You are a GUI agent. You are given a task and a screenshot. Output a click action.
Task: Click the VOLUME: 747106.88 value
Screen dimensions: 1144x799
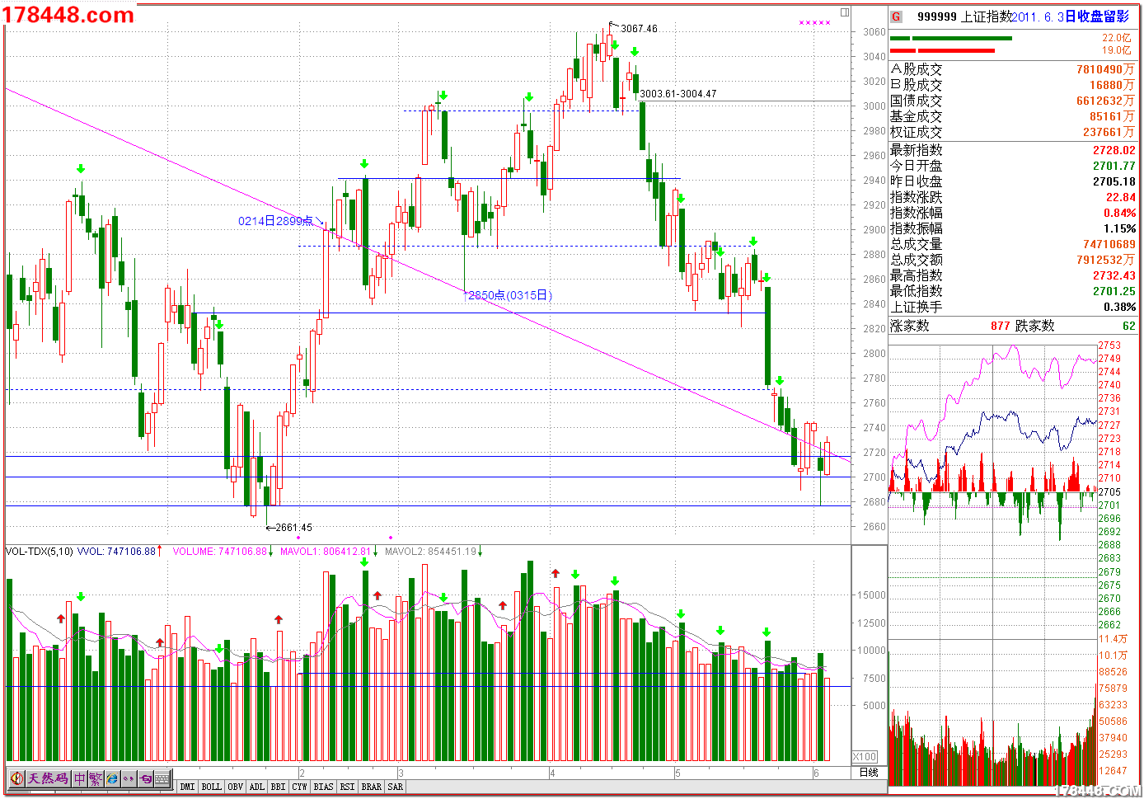pyautogui.click(x=220, y=552)
